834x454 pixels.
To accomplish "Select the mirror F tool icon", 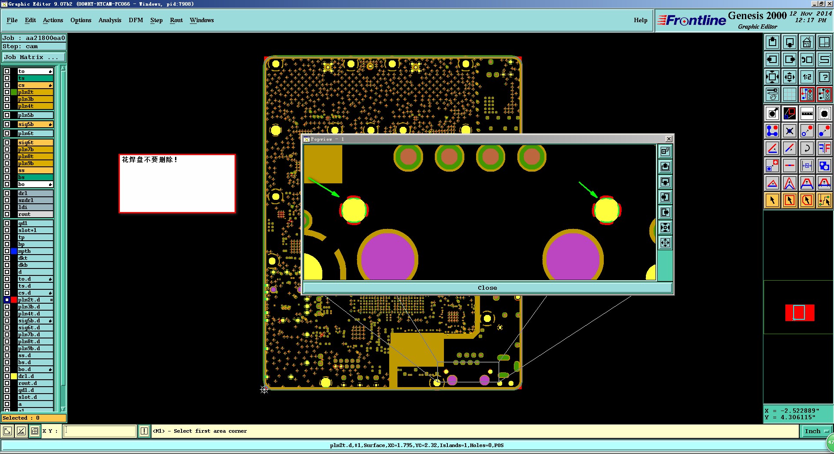I will (824, 149).
